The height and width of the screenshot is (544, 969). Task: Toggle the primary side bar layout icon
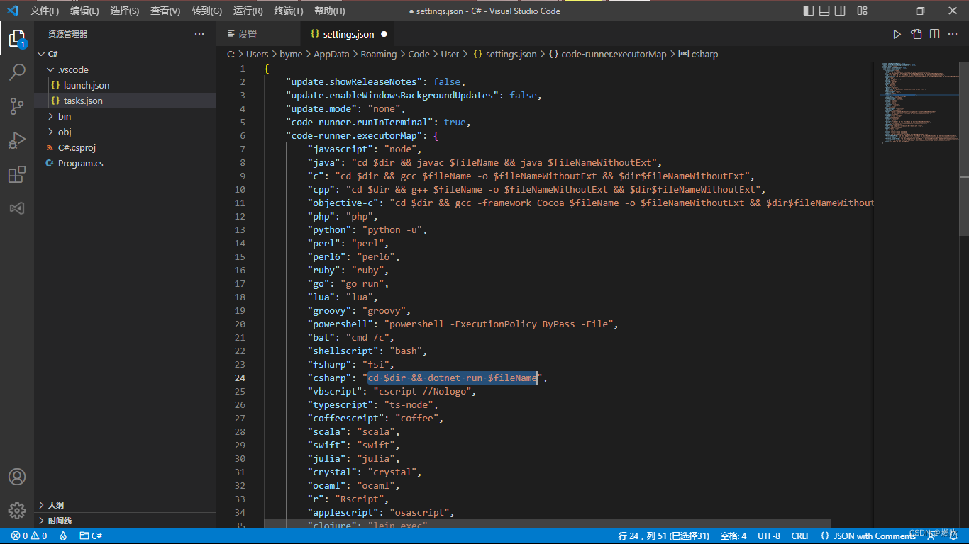(x=809, y=11)
